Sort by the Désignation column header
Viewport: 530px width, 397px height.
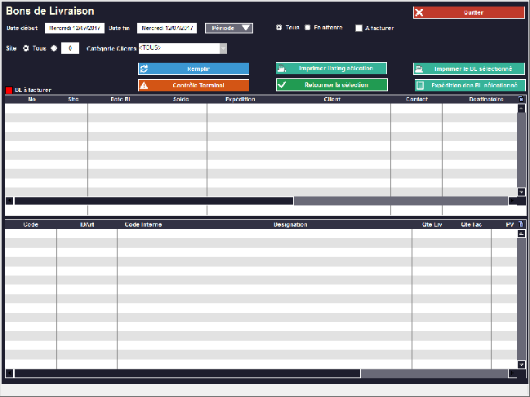[x=290, y=224]
